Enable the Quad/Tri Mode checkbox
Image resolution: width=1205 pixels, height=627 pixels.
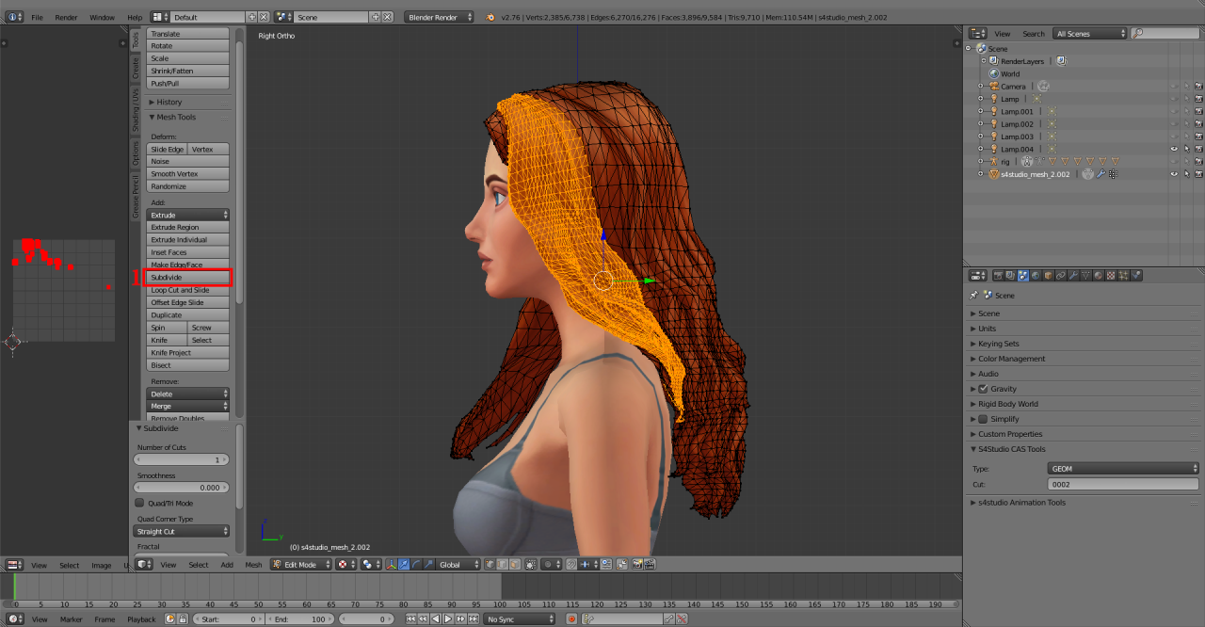(x=139, y=503)
